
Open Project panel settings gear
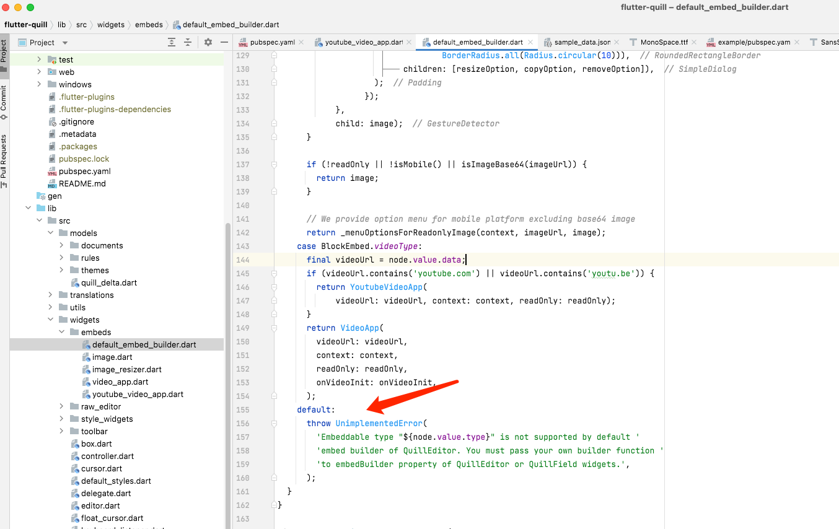[x=208, y=42]
